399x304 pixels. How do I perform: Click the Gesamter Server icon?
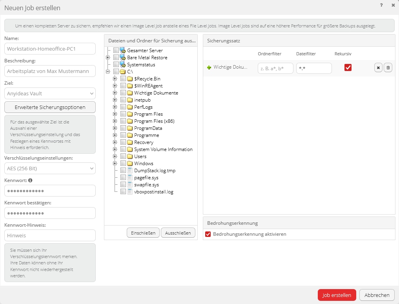click(123, 51)
